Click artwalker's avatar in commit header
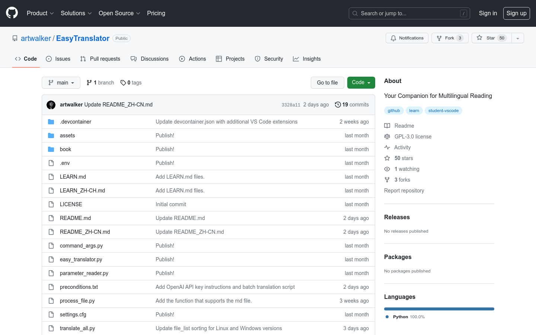 [51, 105]
